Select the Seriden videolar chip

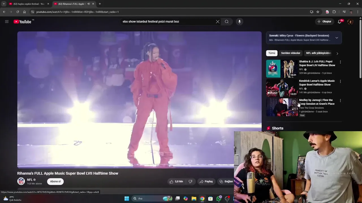(x=290, y=53)
